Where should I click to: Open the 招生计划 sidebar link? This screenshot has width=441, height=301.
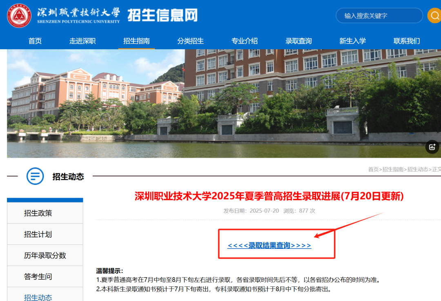pos(45,234)
